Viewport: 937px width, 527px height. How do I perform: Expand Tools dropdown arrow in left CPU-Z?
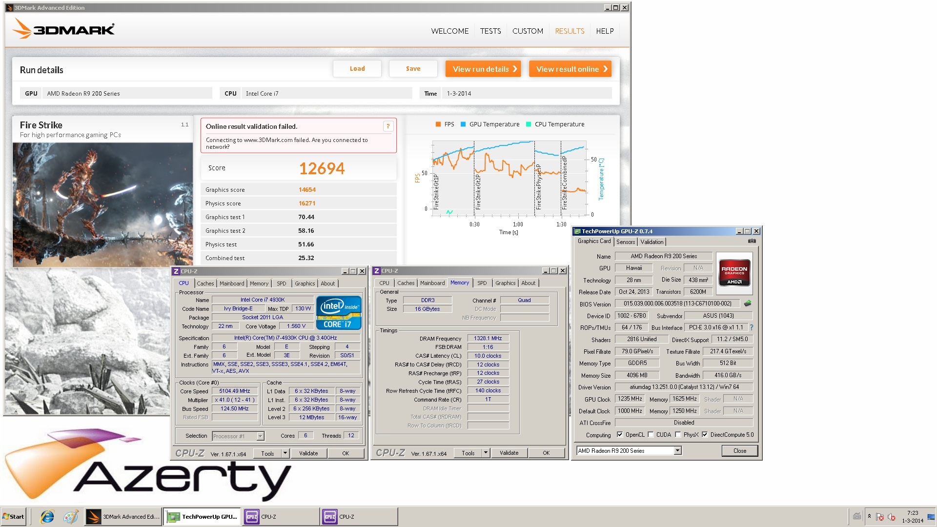[x=285, y=453]
